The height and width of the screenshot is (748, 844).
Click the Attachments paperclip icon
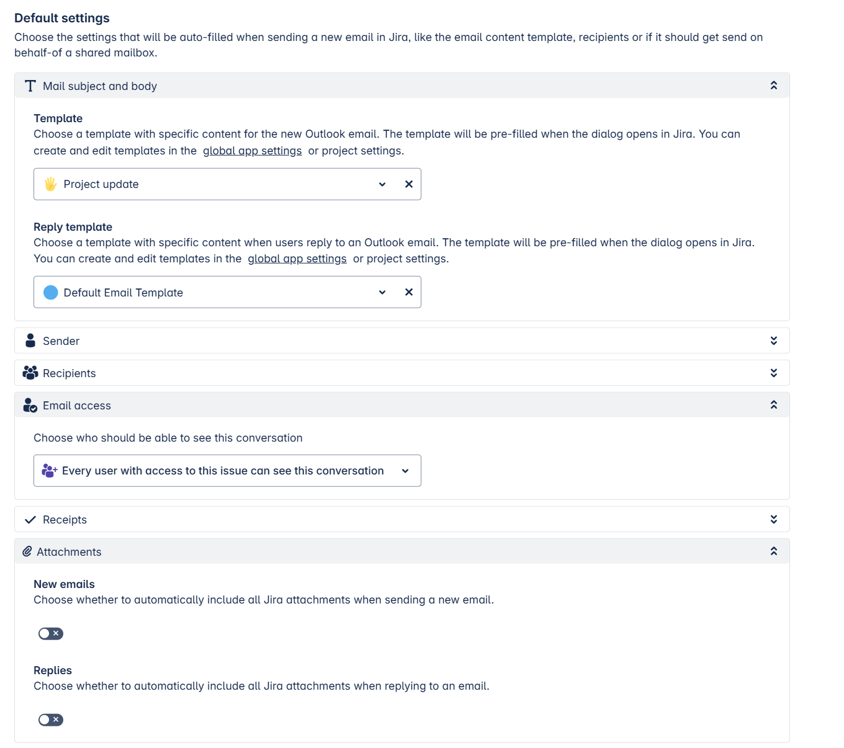click(27, 551)
